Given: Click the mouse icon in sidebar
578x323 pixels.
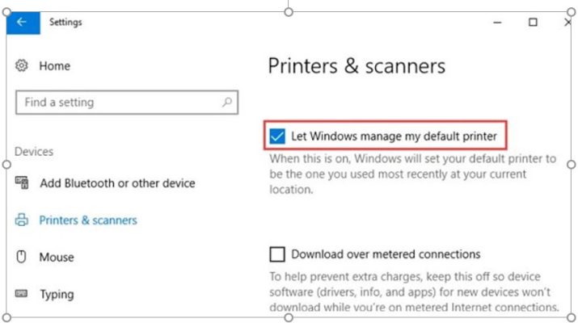Looking at the screenshot, I should point(21,257).
